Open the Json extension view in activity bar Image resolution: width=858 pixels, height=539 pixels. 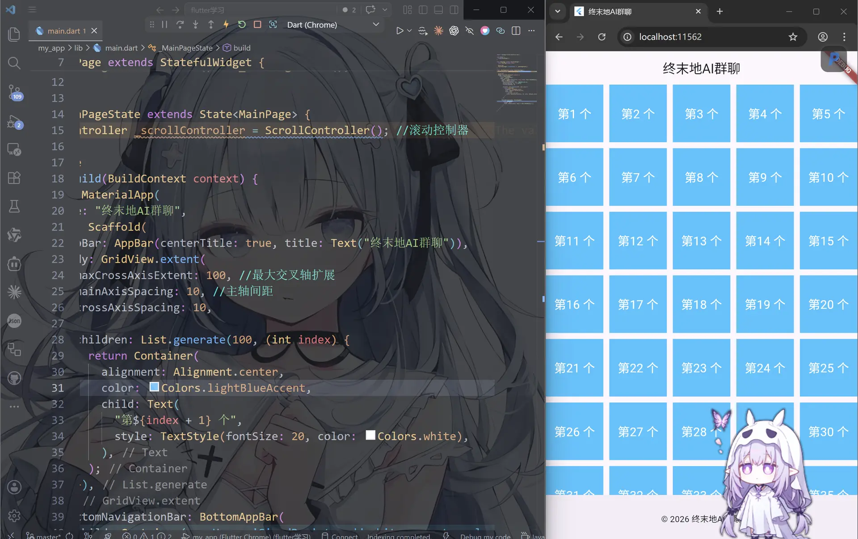pos(14,321)
